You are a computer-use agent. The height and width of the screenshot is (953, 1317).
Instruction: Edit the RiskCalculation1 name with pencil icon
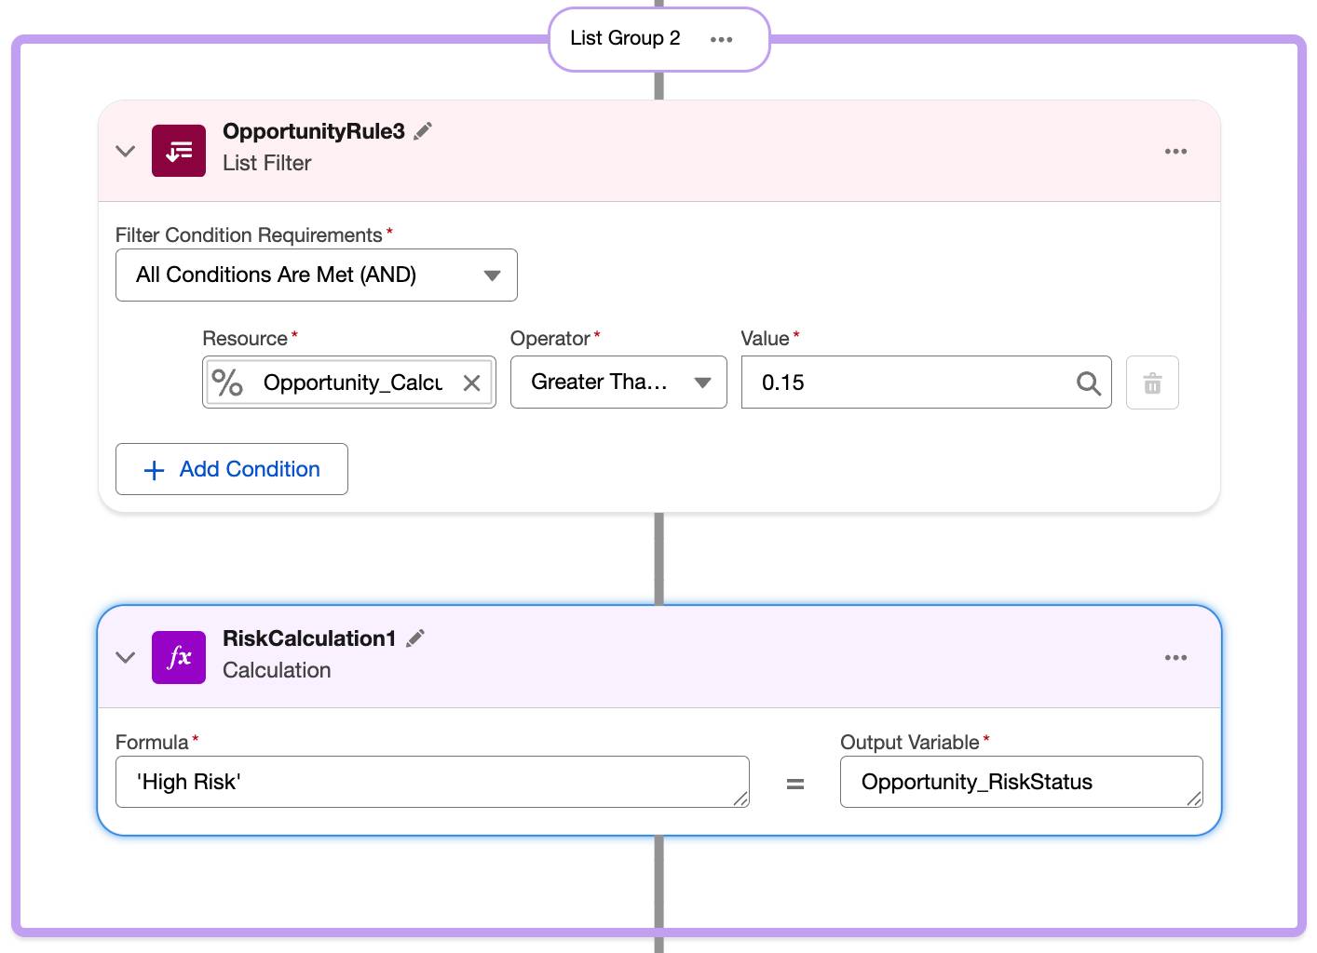coord(415,638)
